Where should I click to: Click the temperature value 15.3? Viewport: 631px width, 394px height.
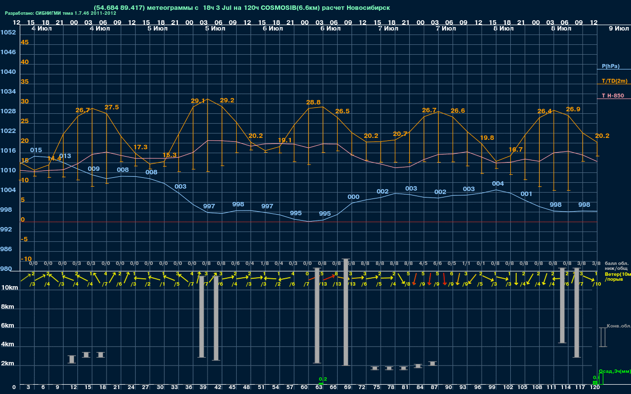(169, 155)
